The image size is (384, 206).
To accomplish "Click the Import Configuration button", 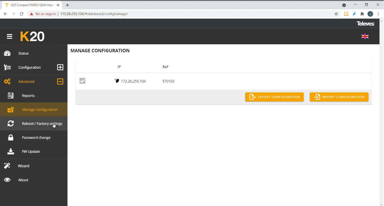I will [x=339, y=97].
